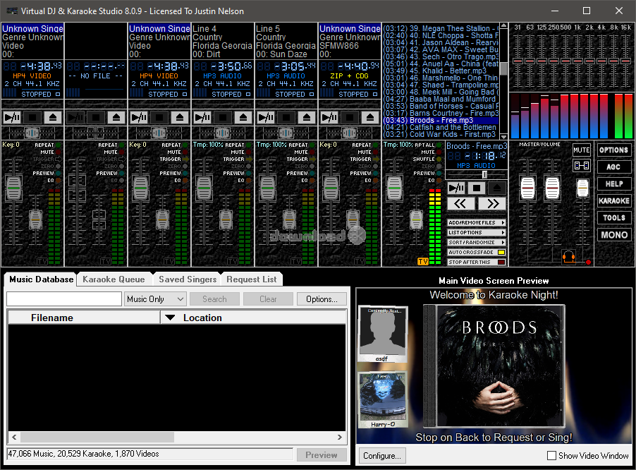
Task: Open Karaoke mode from the right panel
Action: pyautogui.click(x=614, y=201)
